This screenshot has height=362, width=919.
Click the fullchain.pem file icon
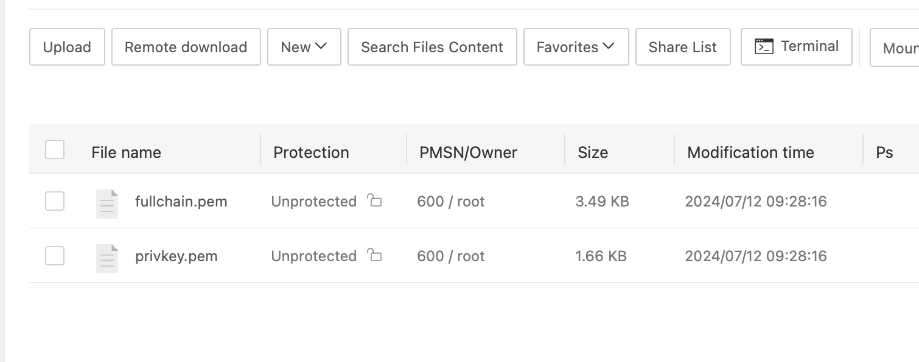[107, 203]
